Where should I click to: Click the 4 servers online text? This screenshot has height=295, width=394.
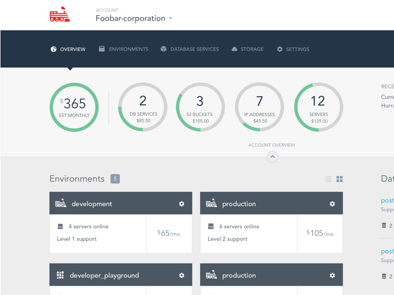pos(89,227)
